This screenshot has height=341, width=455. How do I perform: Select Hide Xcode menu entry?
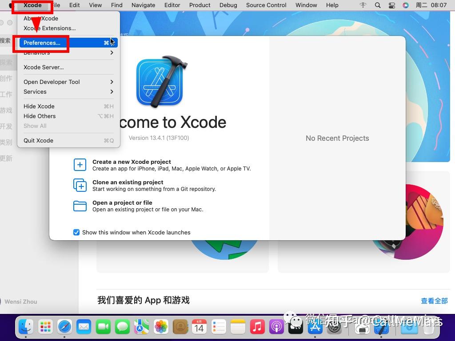[68, 107]
